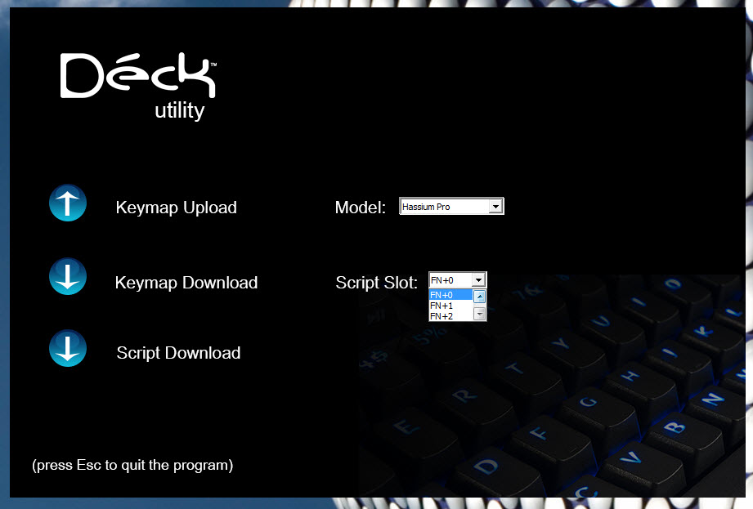Click the Keymap Download arrow icon
753x509 pixels.
point(68,276)
